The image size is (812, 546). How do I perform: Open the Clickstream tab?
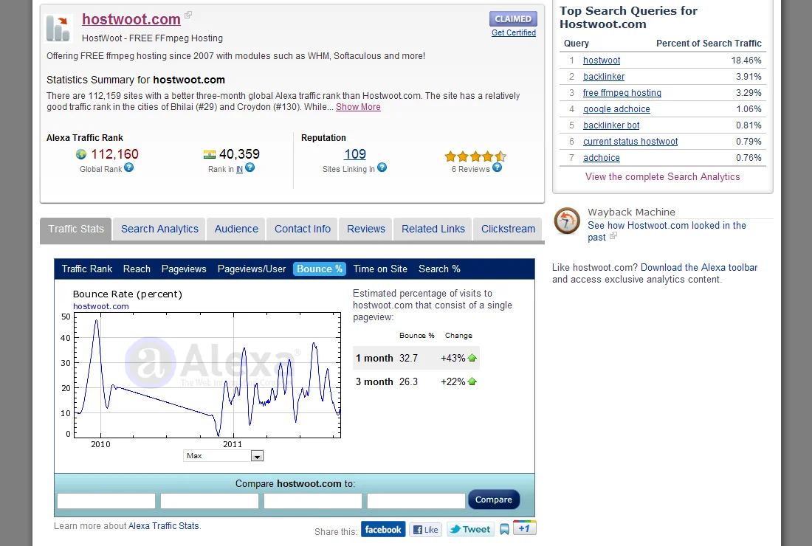click(x=508, y=229)
